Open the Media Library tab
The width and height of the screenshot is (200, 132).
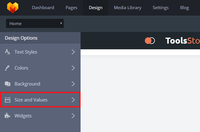127,8
